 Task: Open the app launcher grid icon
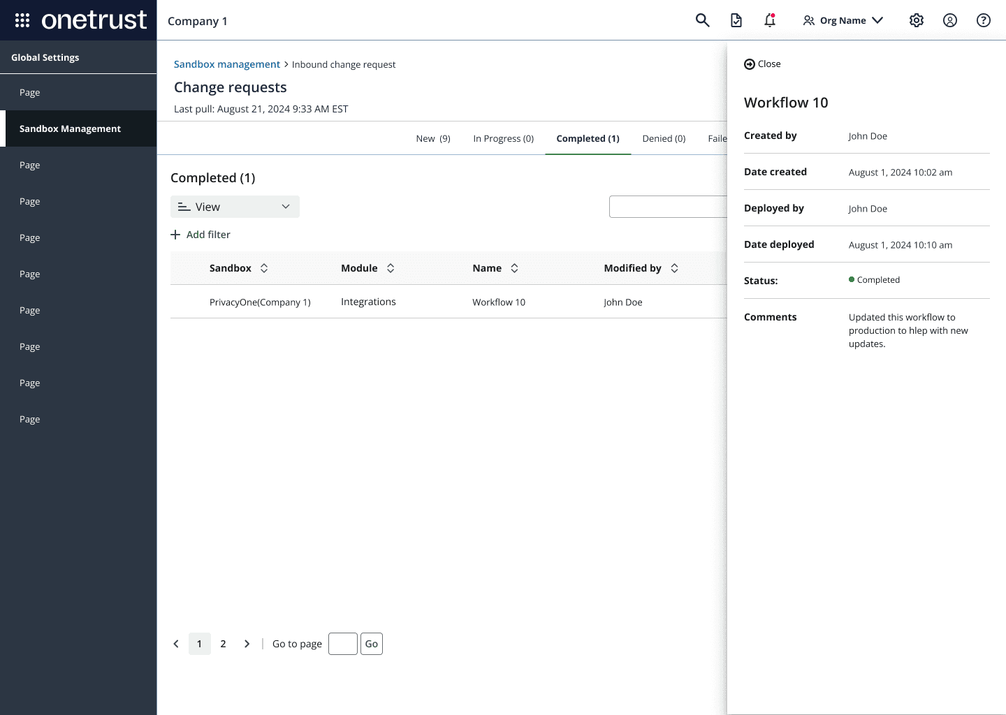point(22,20)
